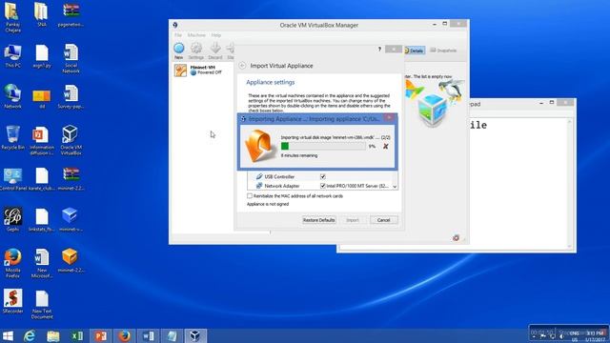The height and width of the screenshot is (343, 610).
Task: Switch to Excel in the taskbar
Action: [x=76, y=336]
